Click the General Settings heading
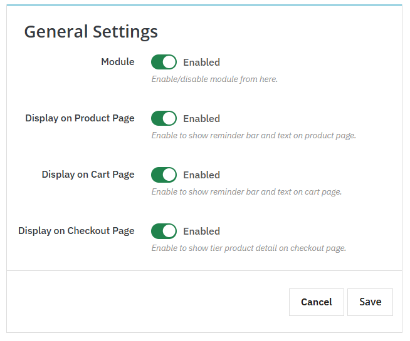This screenshot has width=410, height=341. pyautogui.click(x=91, y=31)
